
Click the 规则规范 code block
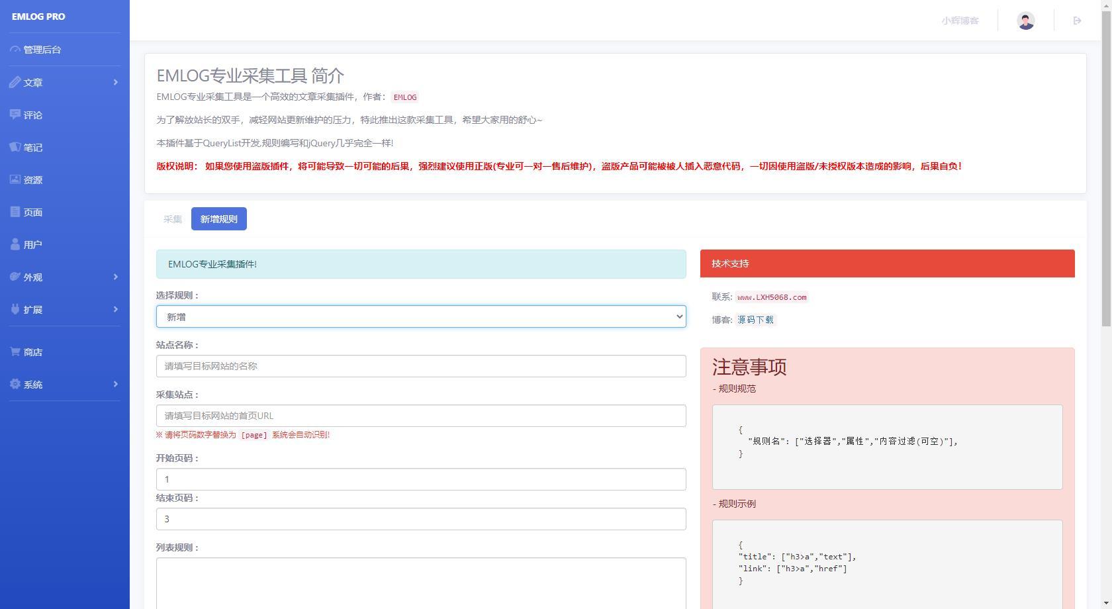click(888, 447)
